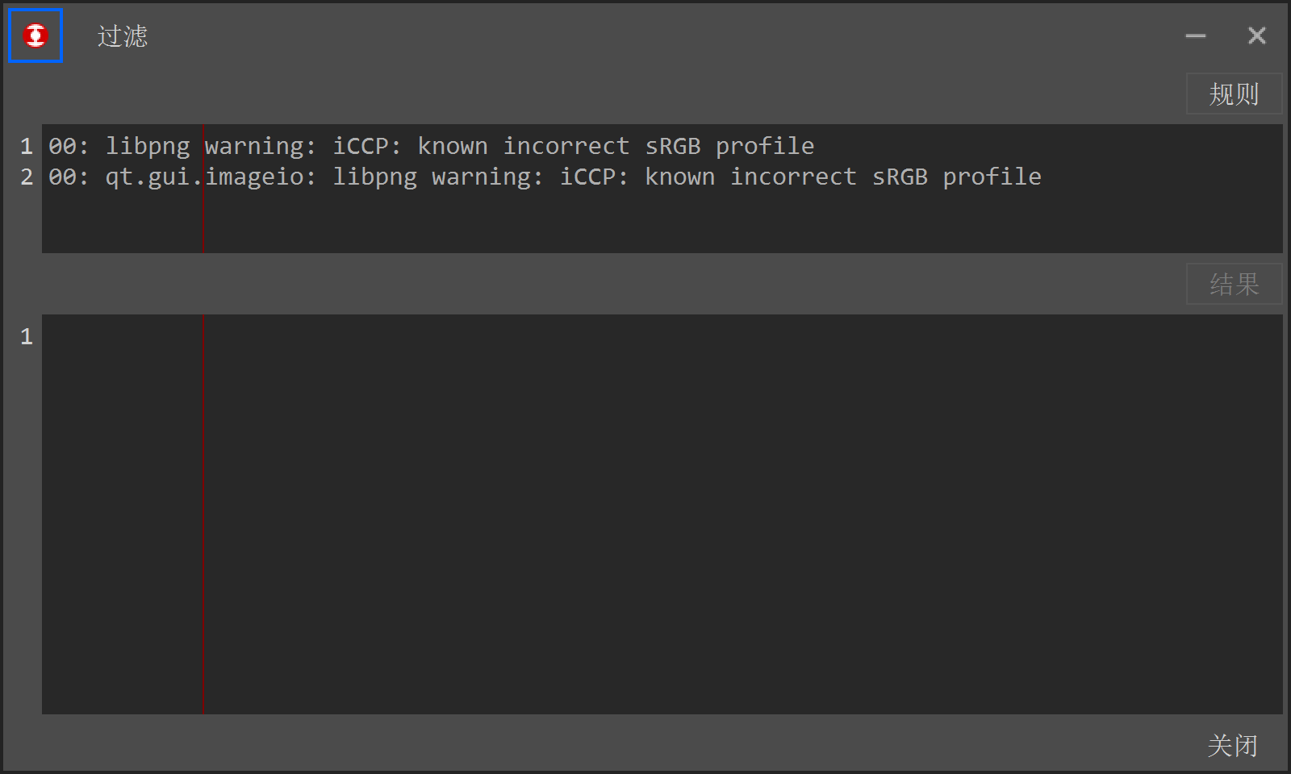Click line number 1 in result editor

click(27, 336)
